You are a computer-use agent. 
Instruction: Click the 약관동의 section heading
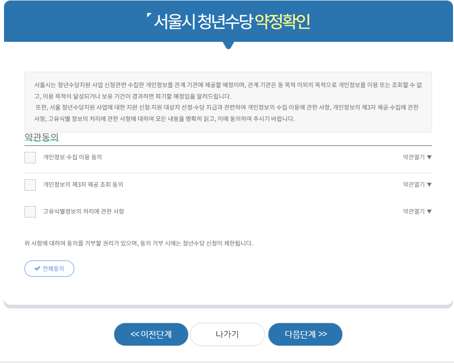click(42, 137)
